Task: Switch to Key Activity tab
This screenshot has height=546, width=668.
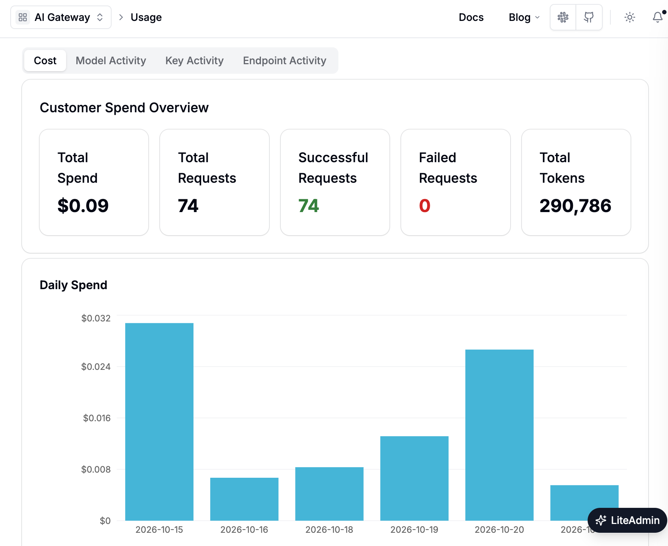Action: pyautogui.click(x=195, y=61)
